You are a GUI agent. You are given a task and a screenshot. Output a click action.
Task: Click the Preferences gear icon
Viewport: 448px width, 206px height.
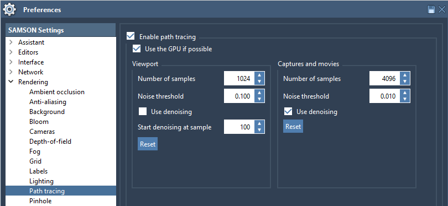[9, 9]
